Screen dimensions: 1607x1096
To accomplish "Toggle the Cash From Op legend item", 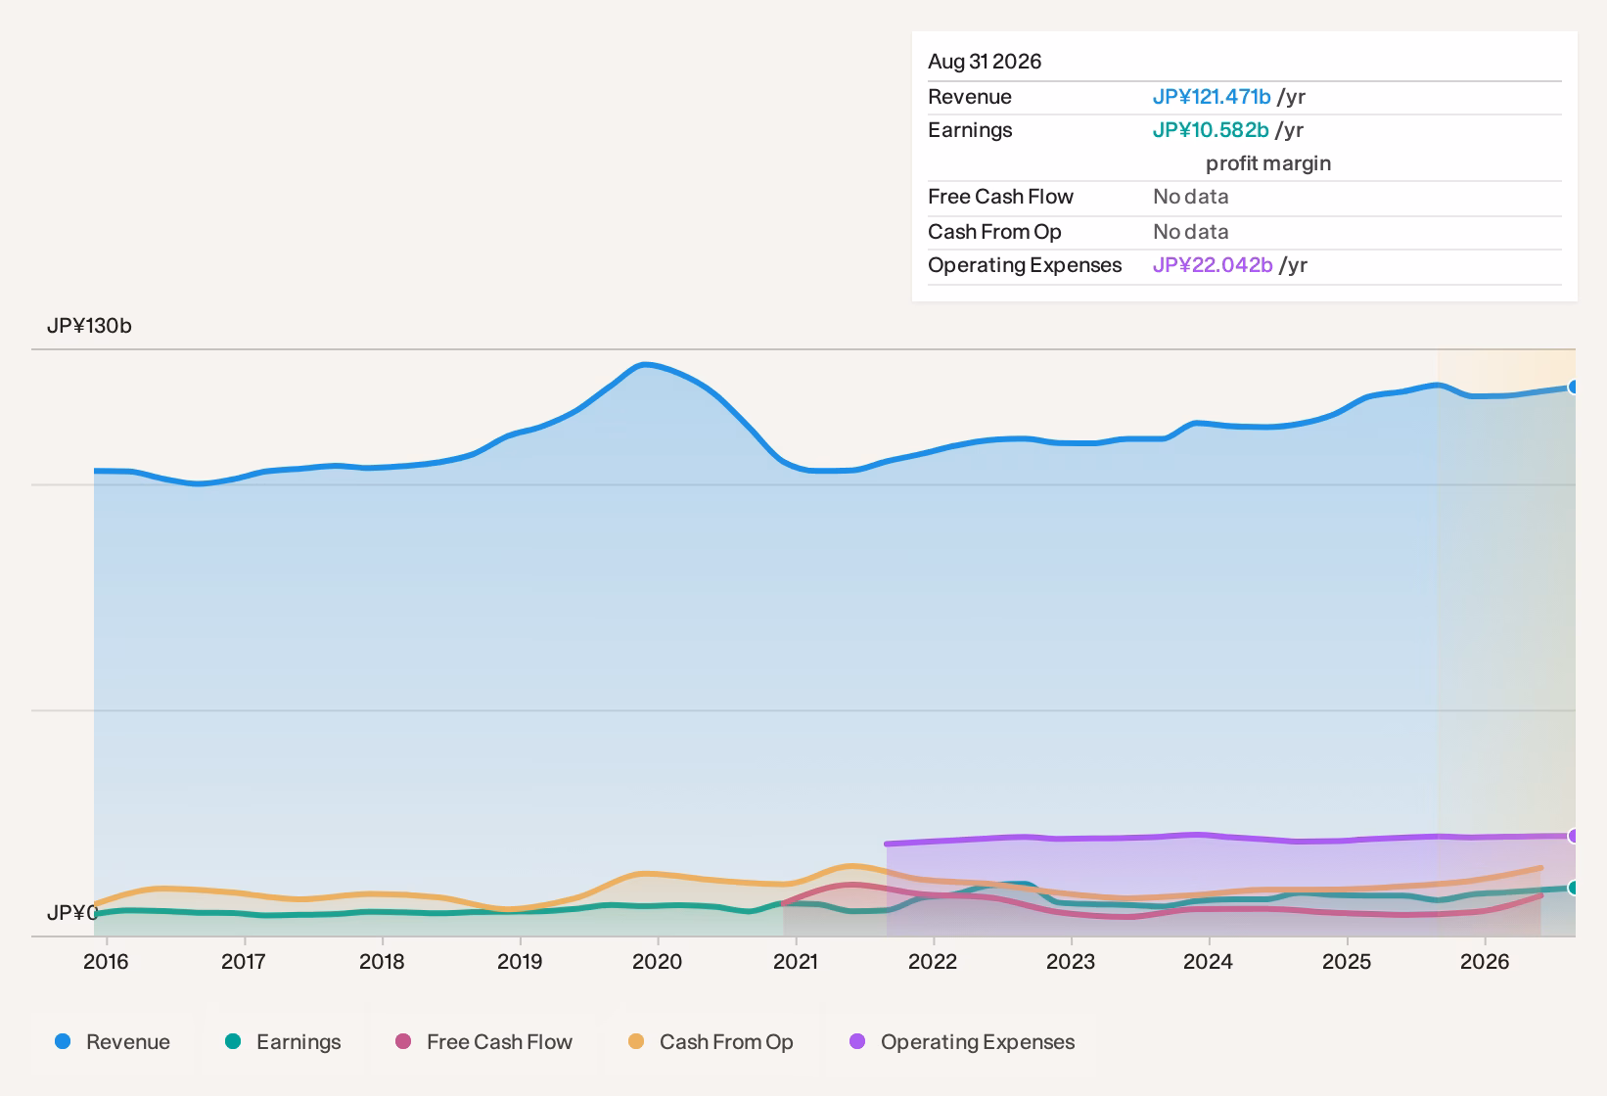I will tap(711, 1042).
